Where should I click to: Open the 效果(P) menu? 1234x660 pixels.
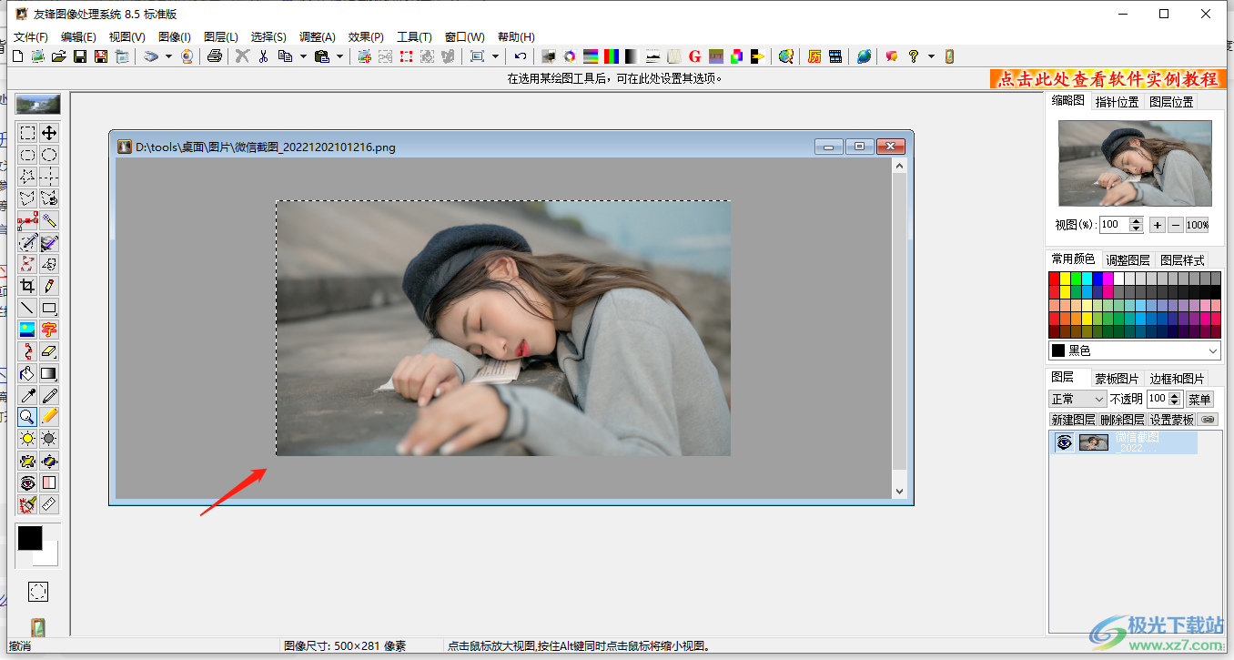(366, 37)
